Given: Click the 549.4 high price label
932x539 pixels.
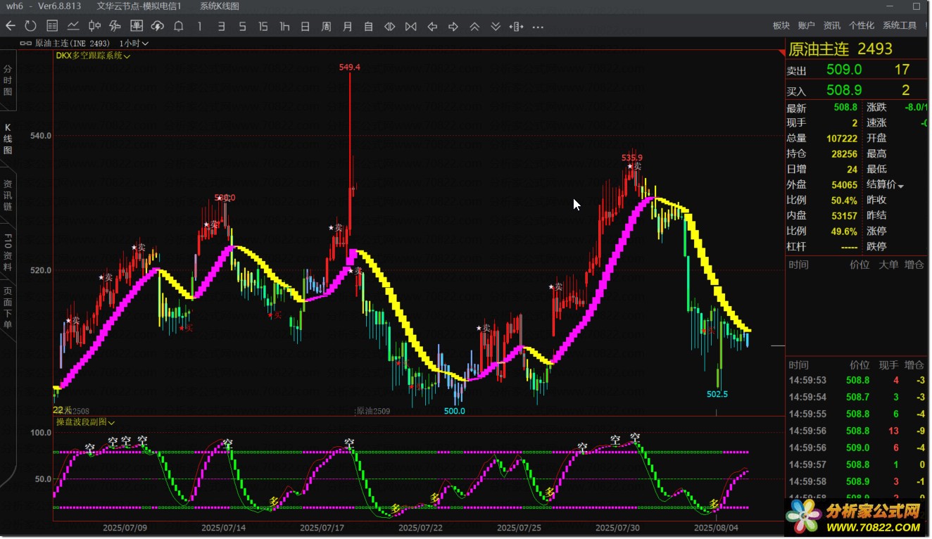Looking at the screenshot, I should [x=349, y=68].
